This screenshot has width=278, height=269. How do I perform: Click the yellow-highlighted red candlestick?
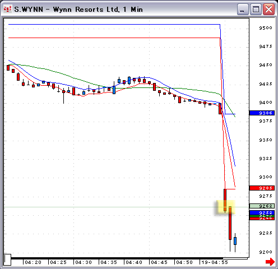click(225, 200)
